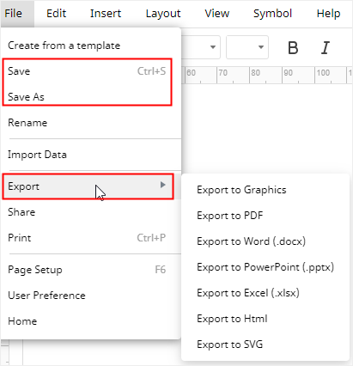Open the font family dropdown arrow
Viewport: 353px width, 366px height.
click(x=212, y=47)
